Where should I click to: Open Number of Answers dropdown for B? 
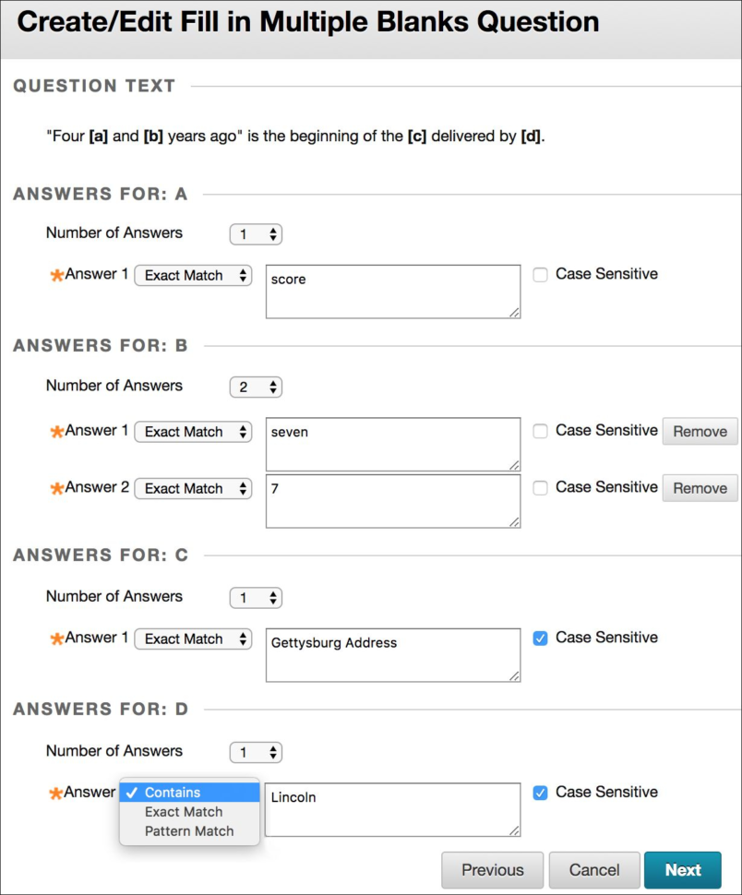pyautogui.click(x=256, y=388)
